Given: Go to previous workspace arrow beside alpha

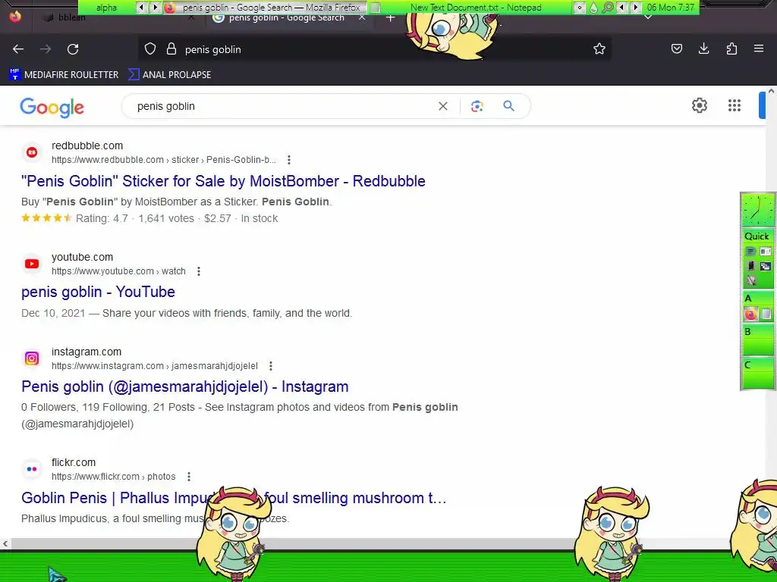Looking at the screenshot, I should pyautogui.click(x=142, y=8).
